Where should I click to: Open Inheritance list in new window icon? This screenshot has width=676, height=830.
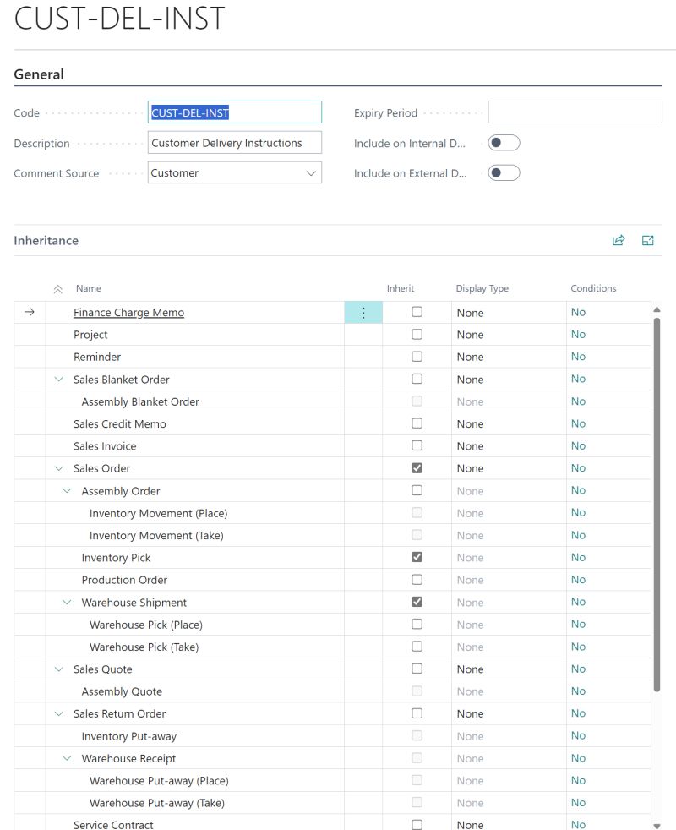pyautogui.click(x=647, y=240)
